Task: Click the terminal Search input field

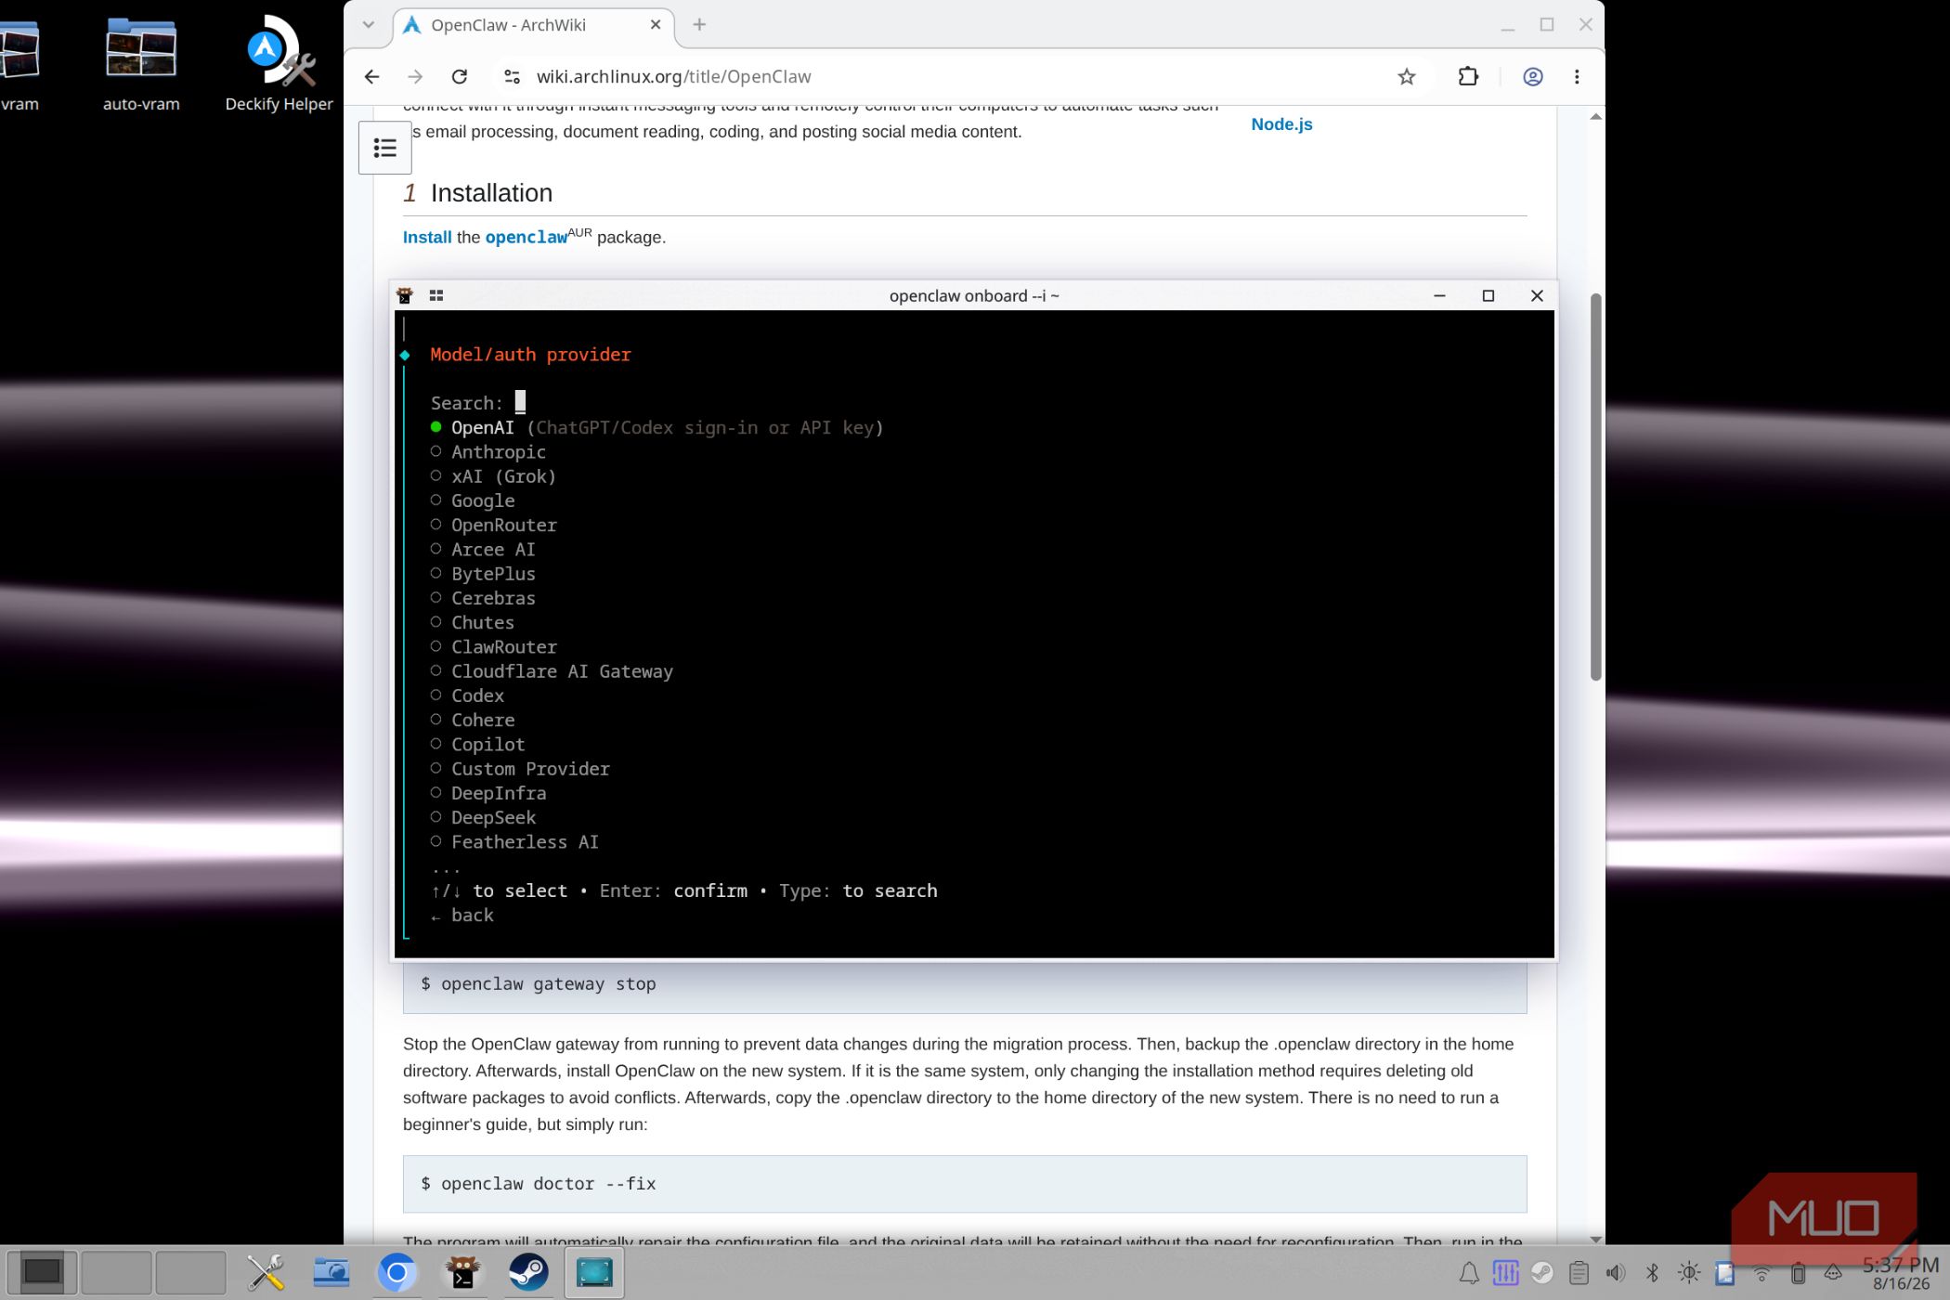Action: 520,402
